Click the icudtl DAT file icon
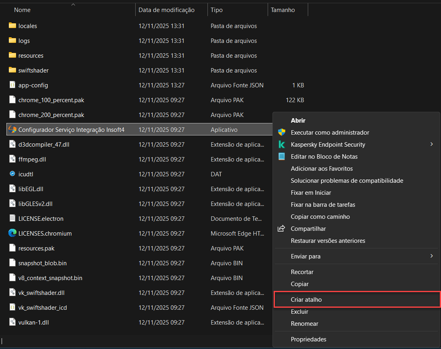The image size is (441, 349). click(12, 174)
